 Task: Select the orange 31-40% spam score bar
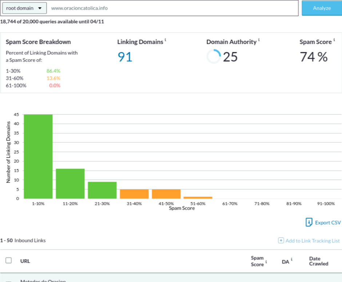pyautogui.click(x=134, y=194)
